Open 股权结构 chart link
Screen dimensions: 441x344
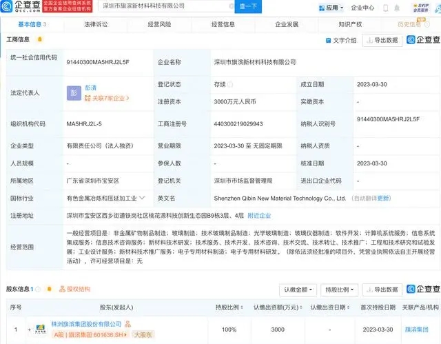75,289
